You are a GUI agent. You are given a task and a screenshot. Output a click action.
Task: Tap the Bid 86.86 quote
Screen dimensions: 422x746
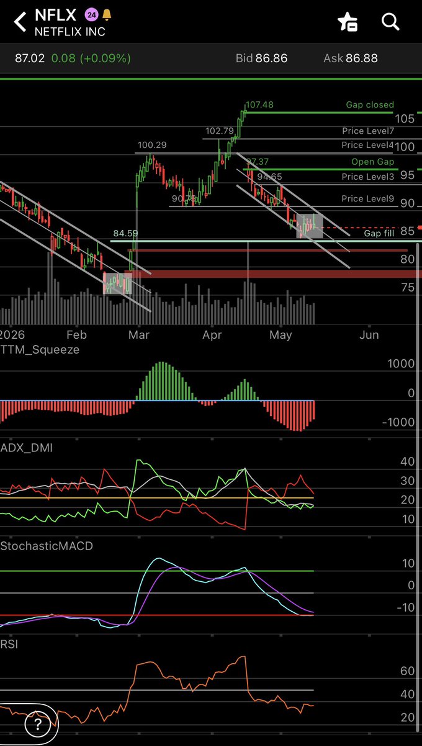[261, 58]
